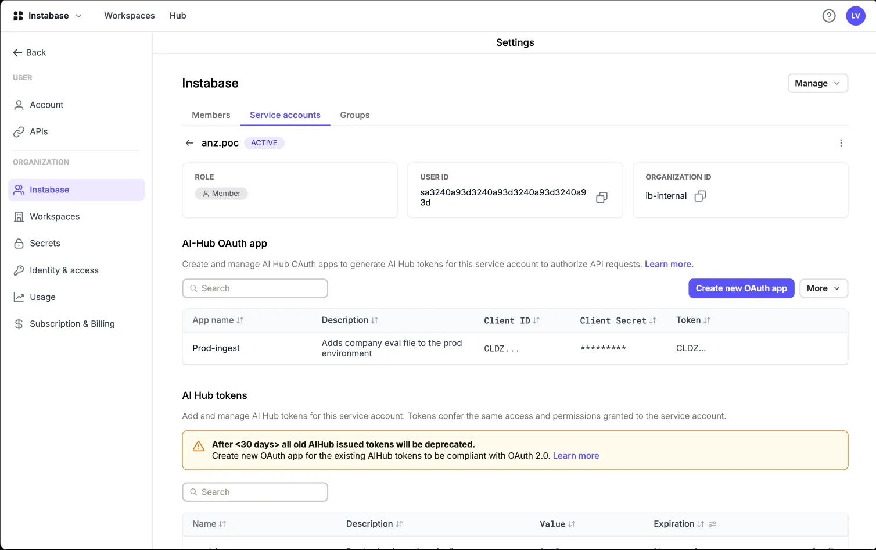Open the help question mark icon

point(829,16)
